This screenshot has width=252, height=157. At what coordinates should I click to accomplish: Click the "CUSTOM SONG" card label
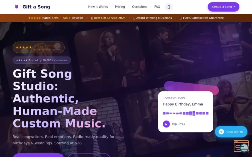coord(174,98)
